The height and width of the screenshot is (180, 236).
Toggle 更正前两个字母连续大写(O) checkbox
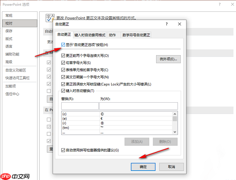click(x=63, y=56)
